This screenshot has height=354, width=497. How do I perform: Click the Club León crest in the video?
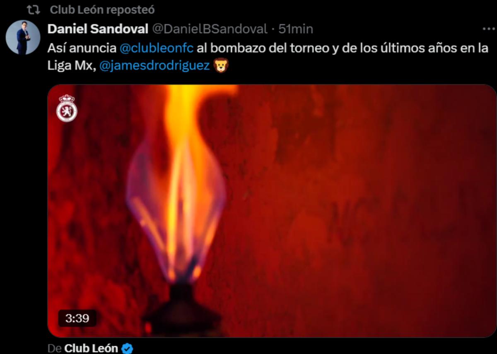coord(67,108)
